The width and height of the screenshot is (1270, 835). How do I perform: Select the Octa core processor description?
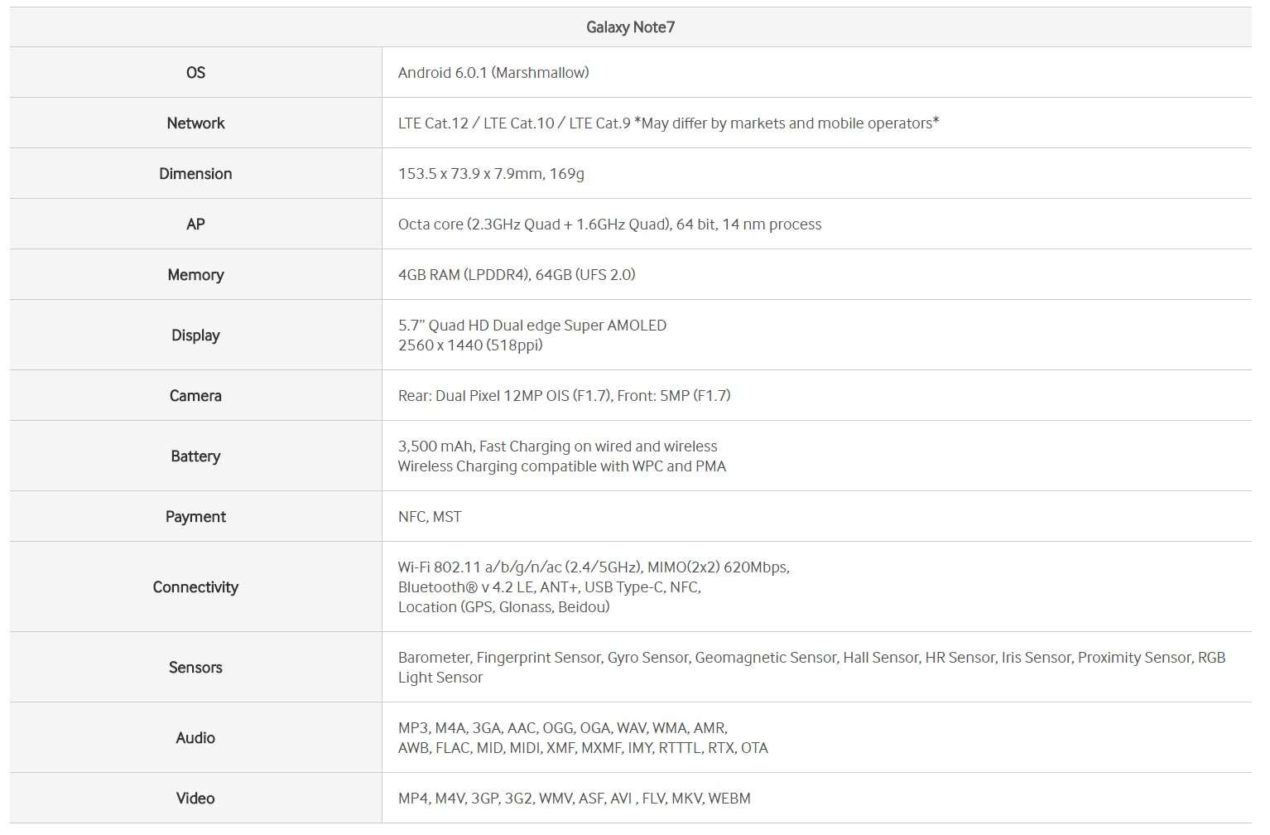[x=609, y=224]
